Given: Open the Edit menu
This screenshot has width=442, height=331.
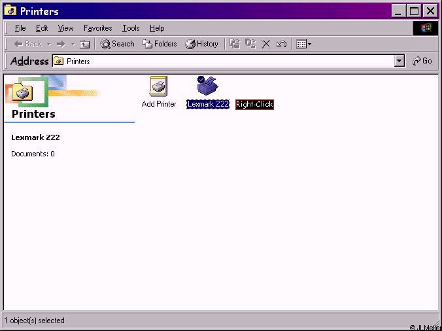Looking at the screenshot, I should point(42,28).
